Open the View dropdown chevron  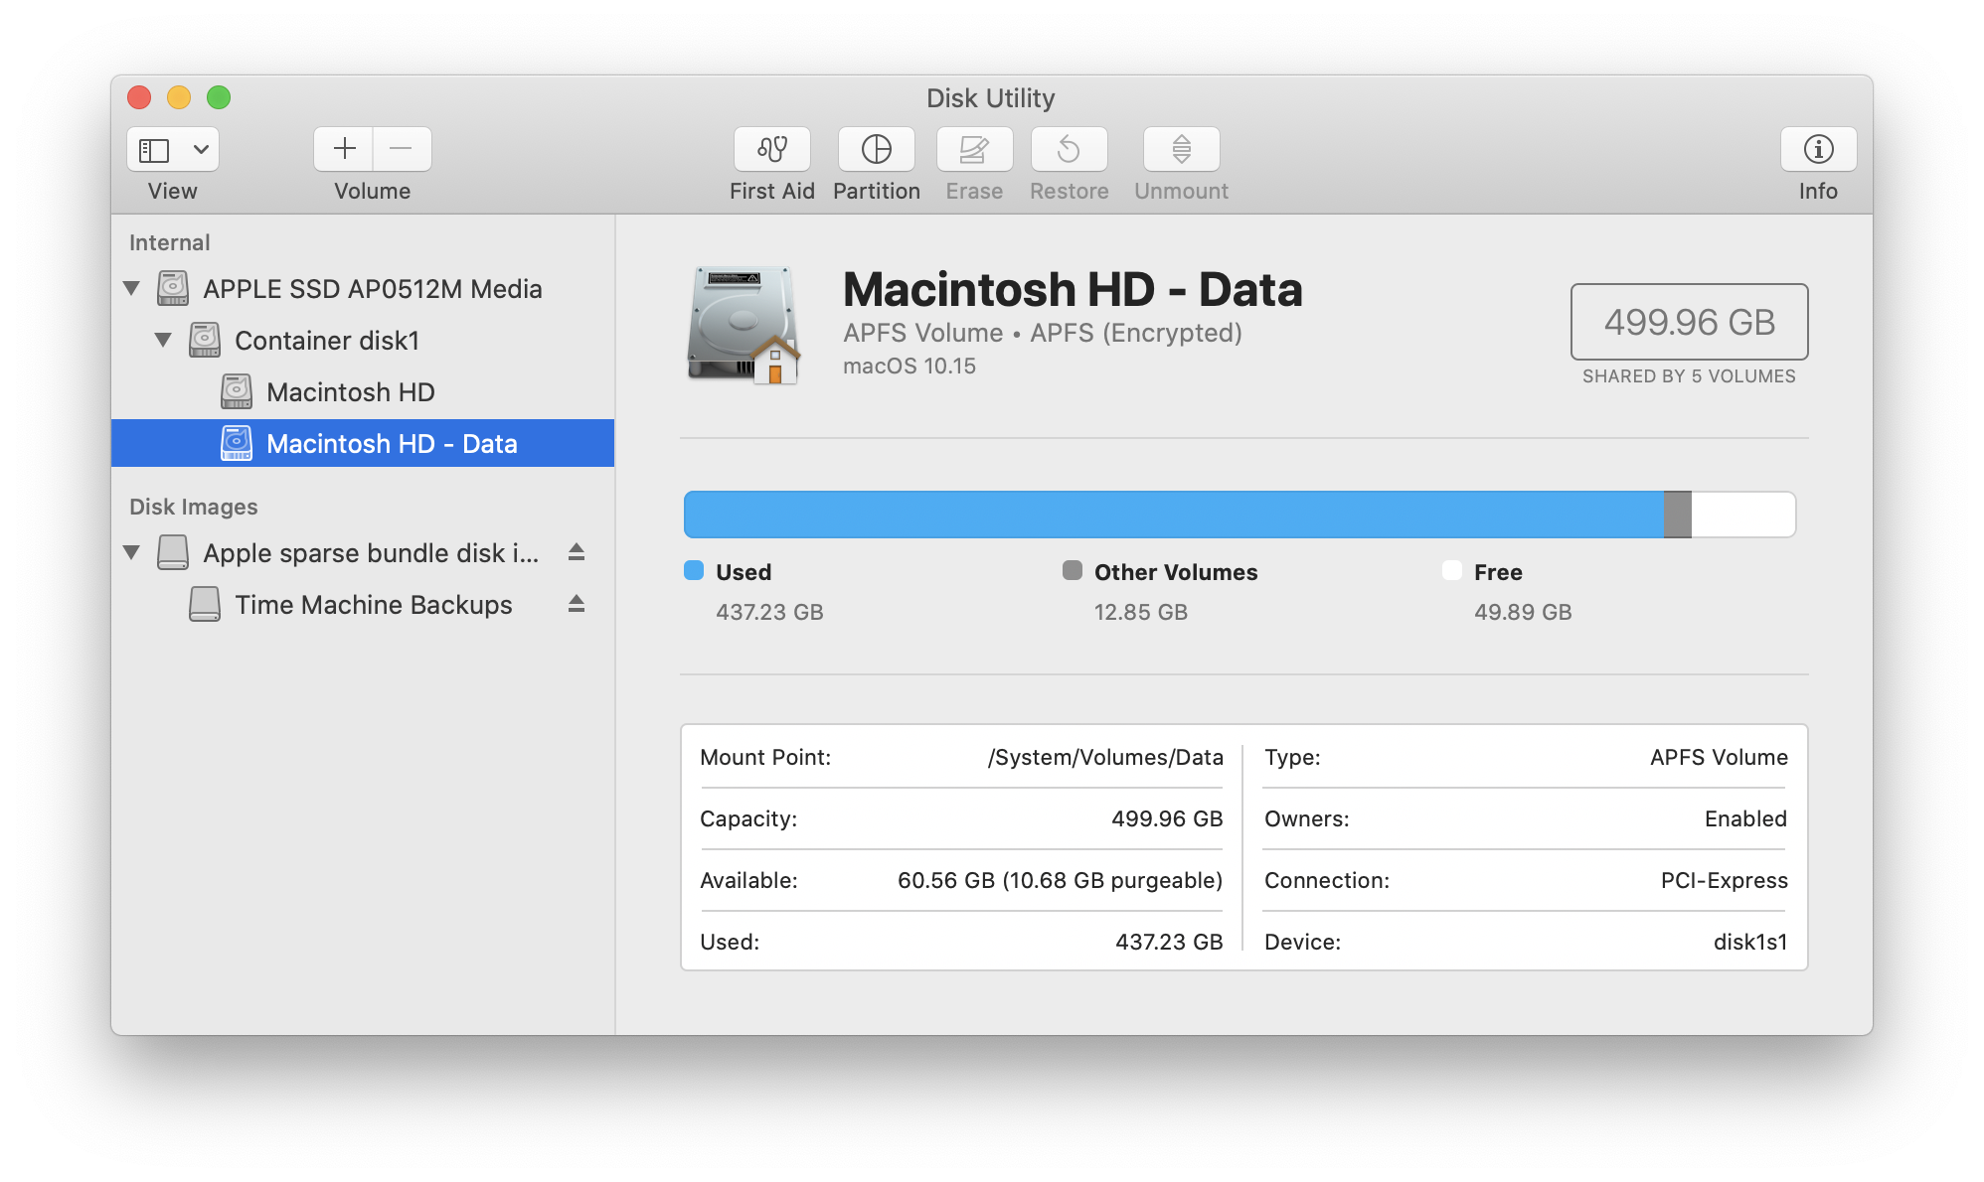(201, 149)
